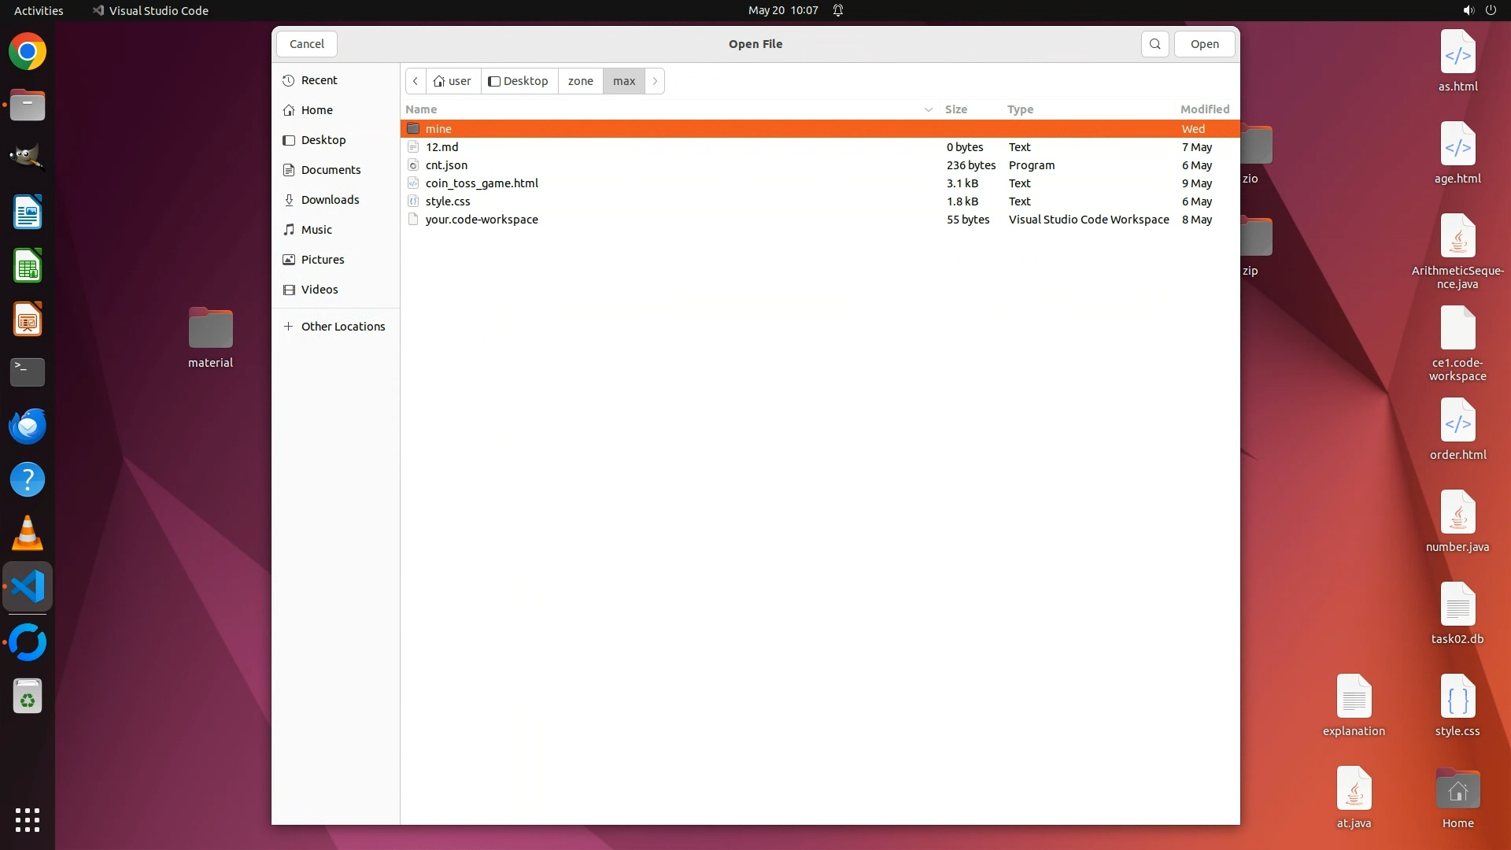Open Recent in the sidebar
1511x850 pixels.
click(319, 80)
